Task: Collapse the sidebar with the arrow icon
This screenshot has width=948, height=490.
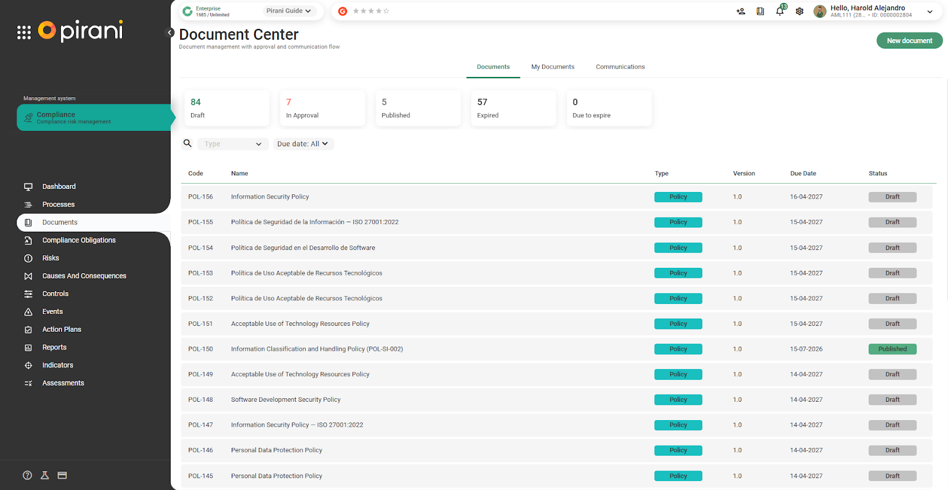Action: 170,33
